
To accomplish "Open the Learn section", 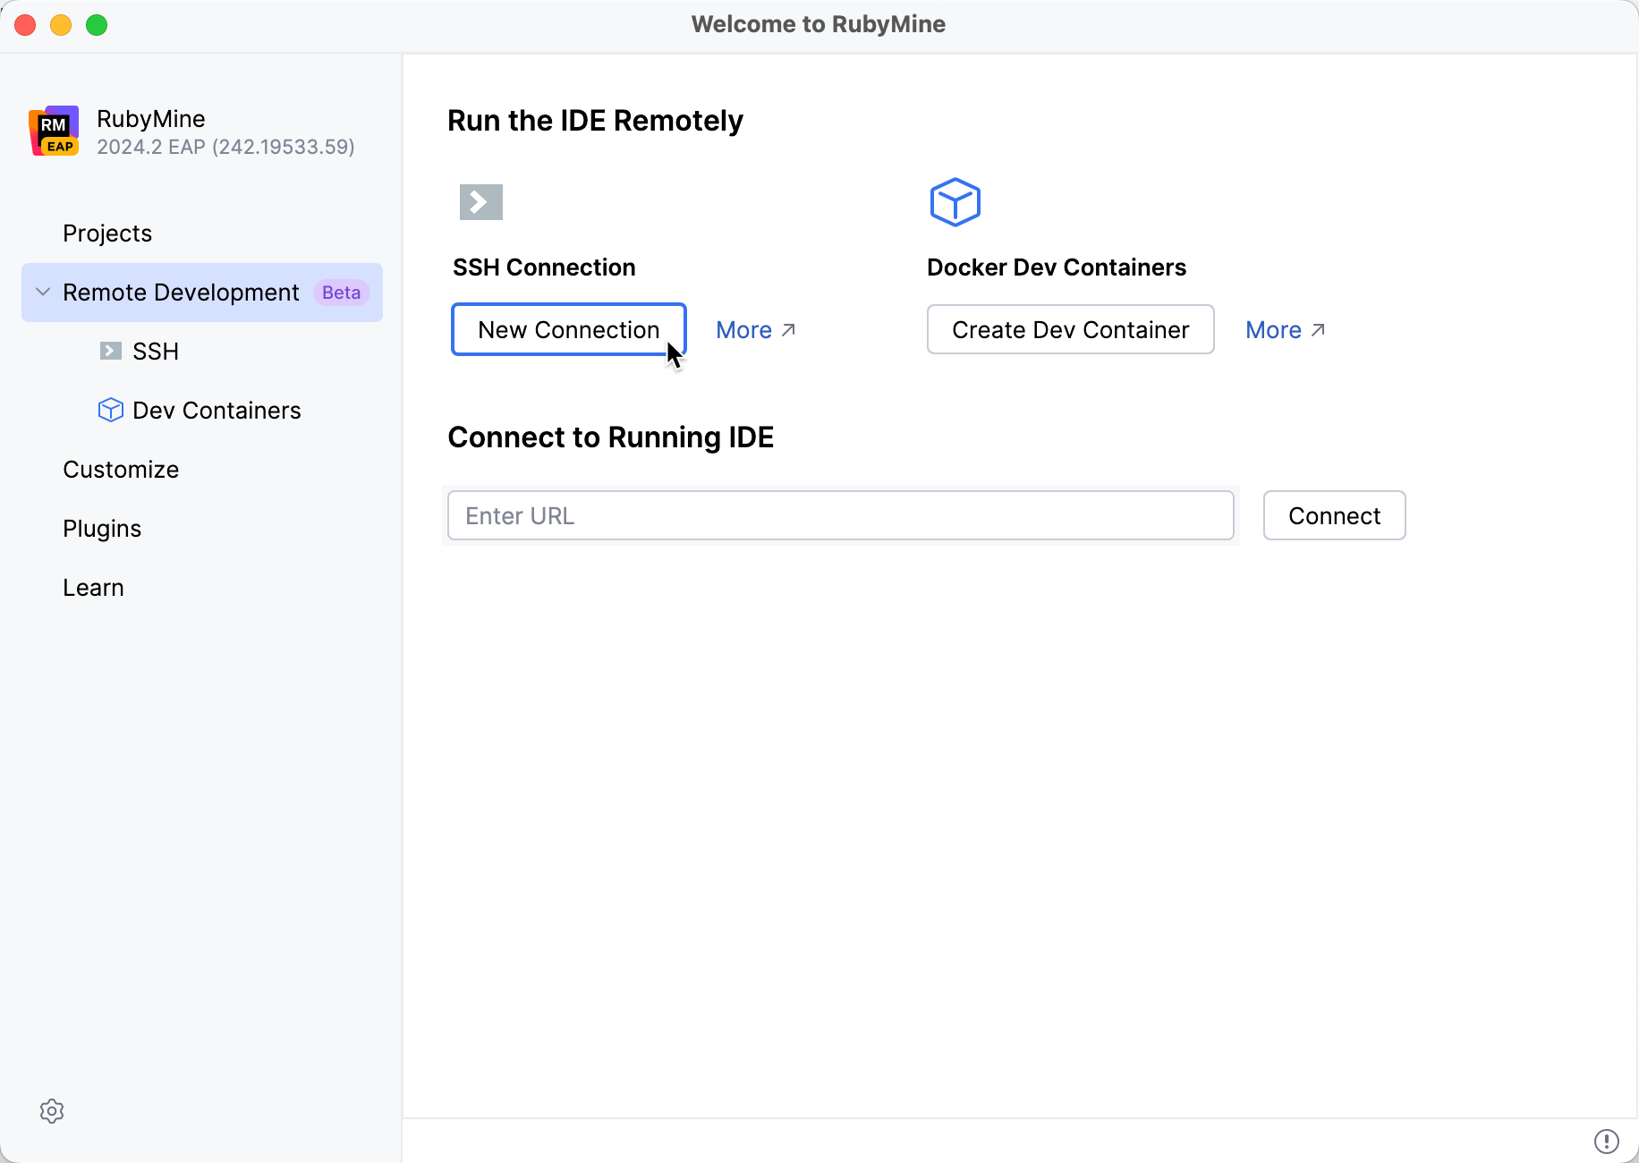I will point(93,587).
